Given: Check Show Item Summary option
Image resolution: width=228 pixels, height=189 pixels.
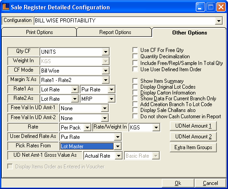Looking at the screenshot, I should click(x=135, y=81).
